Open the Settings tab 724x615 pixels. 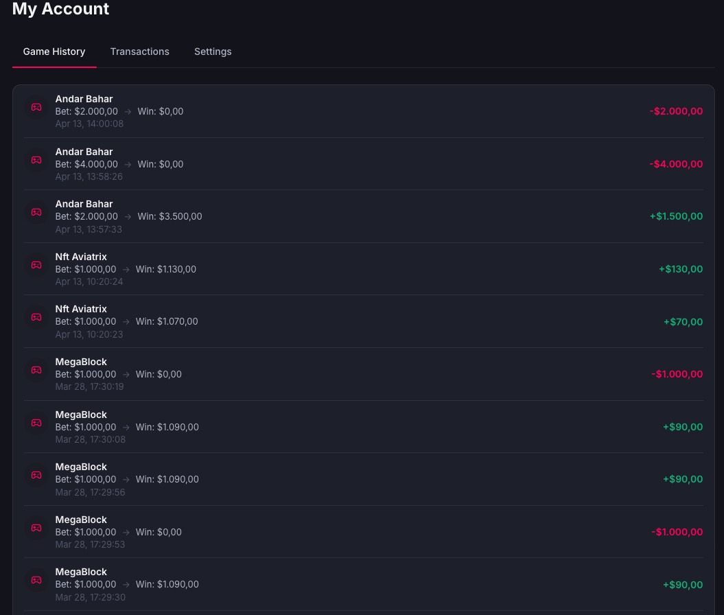(213, 51)
